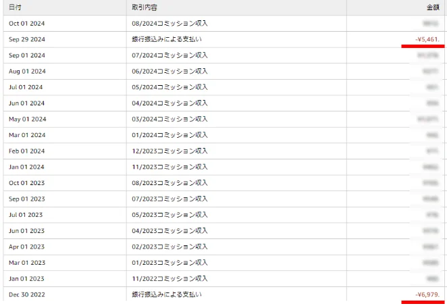Select the Jan 01 2024 date cell
The height and width of the screenshot is (306, 447).
tap(26, 167)
